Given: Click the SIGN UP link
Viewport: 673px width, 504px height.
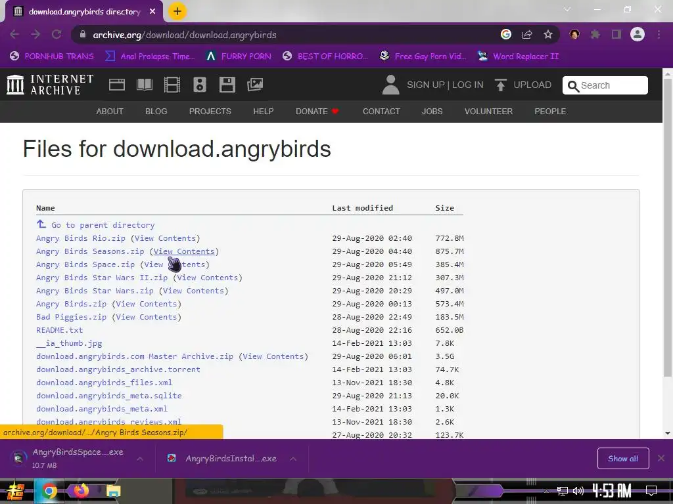Looking at the screenshot, I should pos(425,85).
